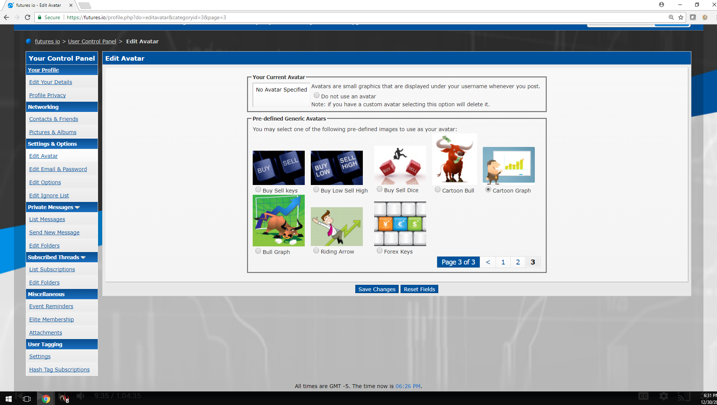
Task: Open a new browser tab
Action: pyautogui.click(x=85, y=5)
